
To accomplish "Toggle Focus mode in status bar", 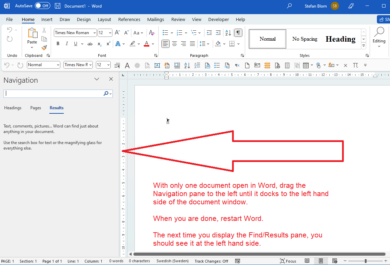I will click(288, 261).
